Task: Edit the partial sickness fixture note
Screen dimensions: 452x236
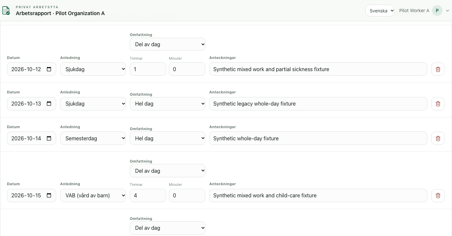Action: 318,69
